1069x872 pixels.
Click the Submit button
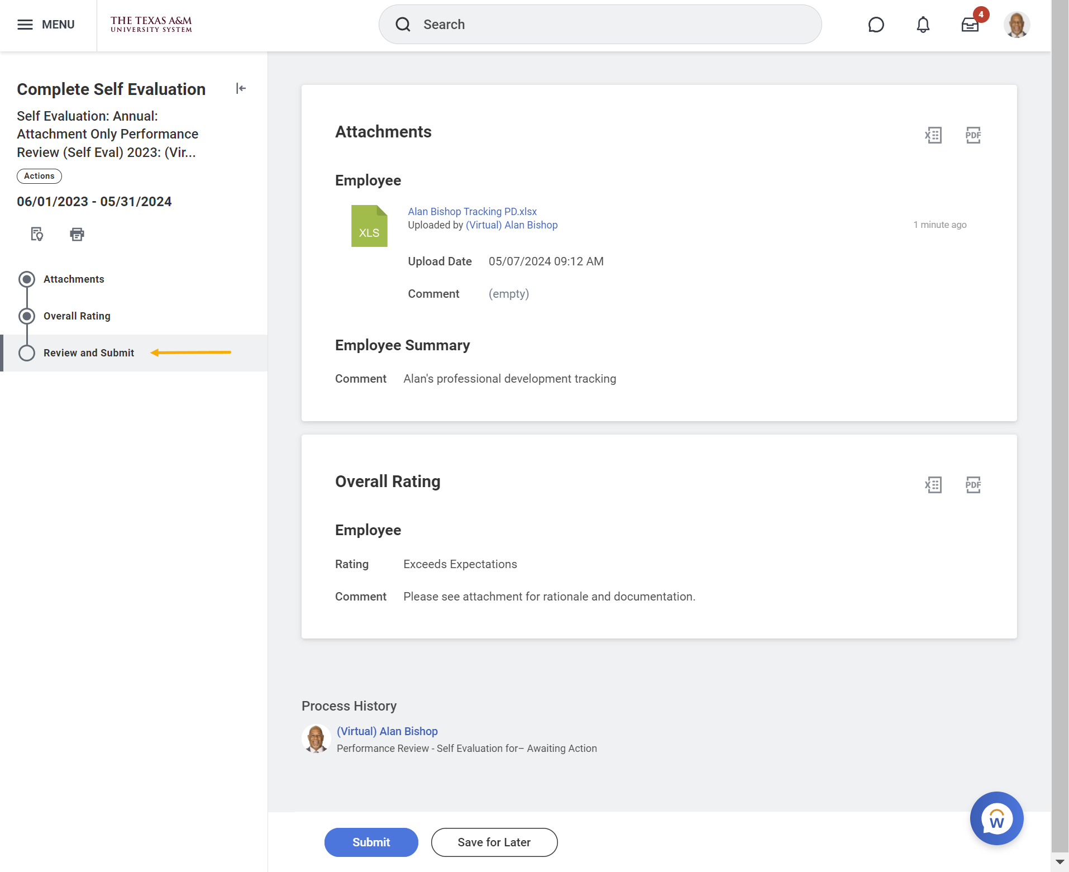pos(371,842)
